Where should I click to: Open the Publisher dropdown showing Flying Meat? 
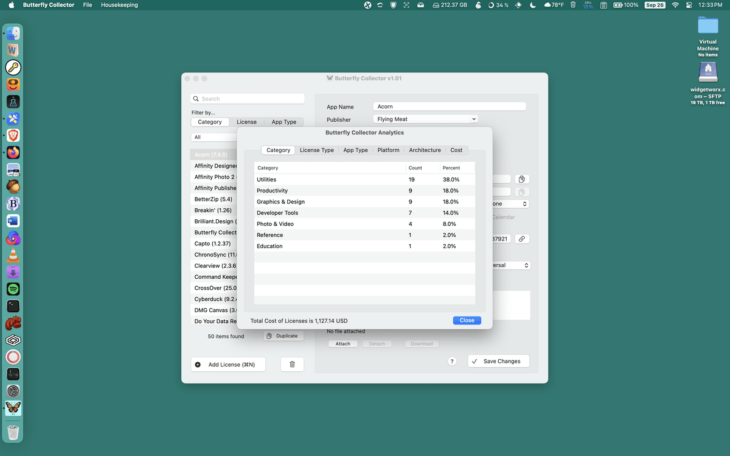[425, 119]
